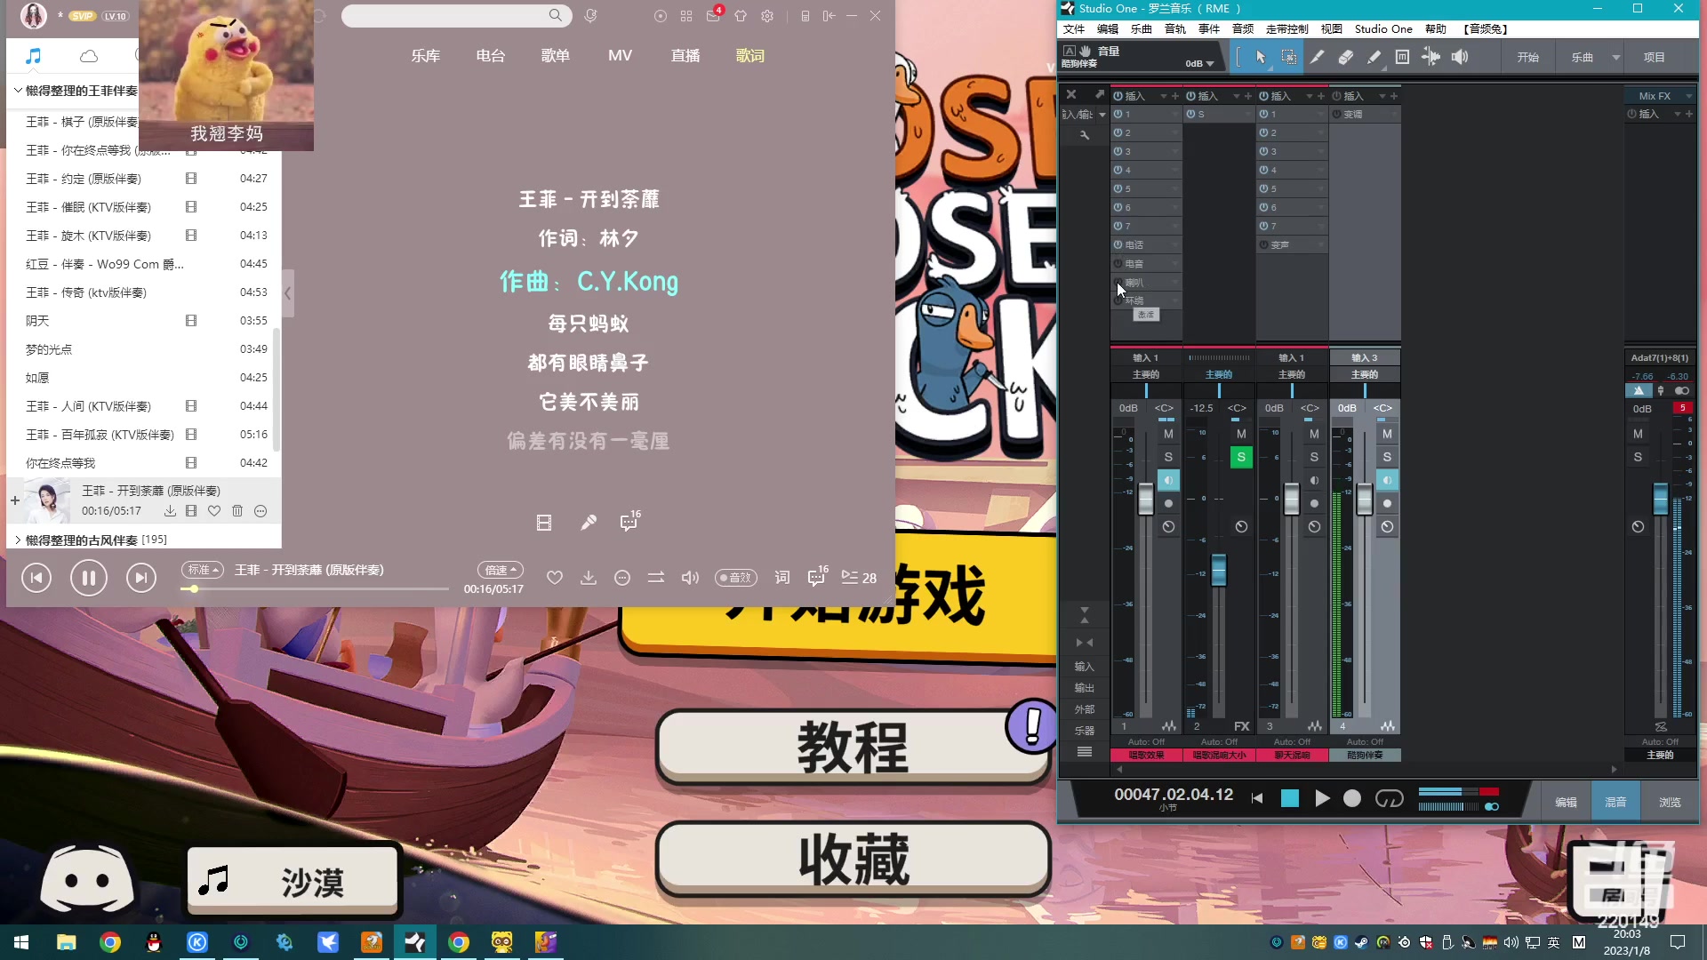1707x960 pixels.
Task: Open the play queue list showing 28
Action: click(859, 578)
